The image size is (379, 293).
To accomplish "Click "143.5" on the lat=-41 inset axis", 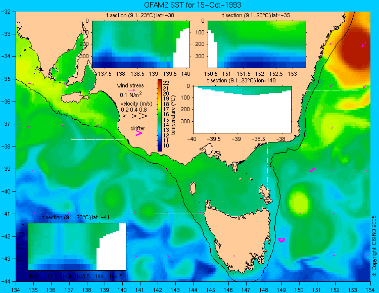I will pyautogui.click(x=83, y=276).
